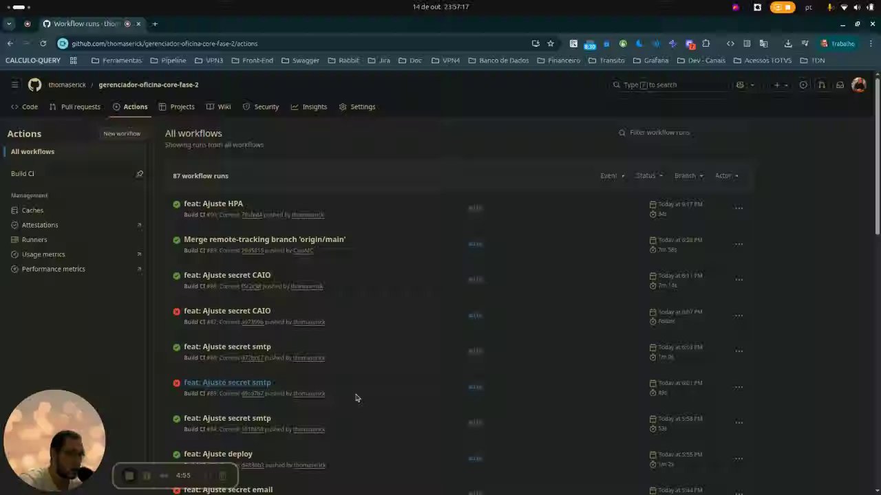Open the three-dot menu for Merge remote-tracking run
The height and width of the screenshot is (495, 881).
pos(739,244)
